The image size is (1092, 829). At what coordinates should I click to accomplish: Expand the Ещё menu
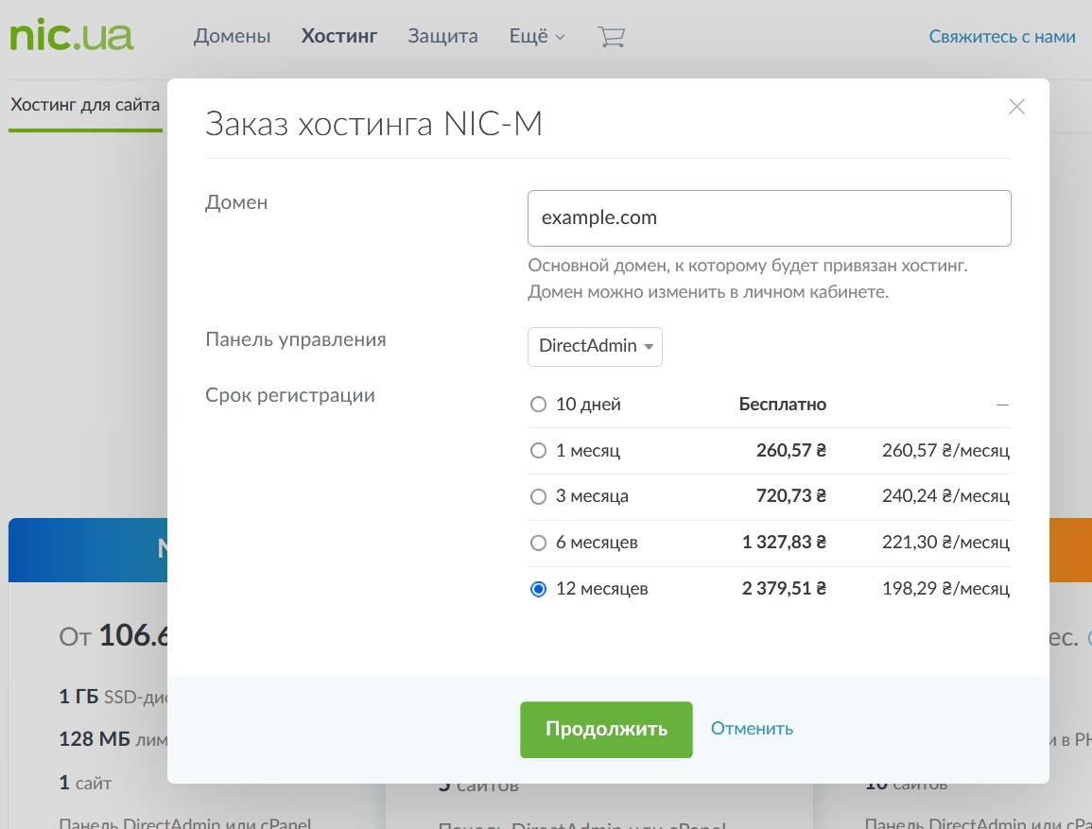536,37
